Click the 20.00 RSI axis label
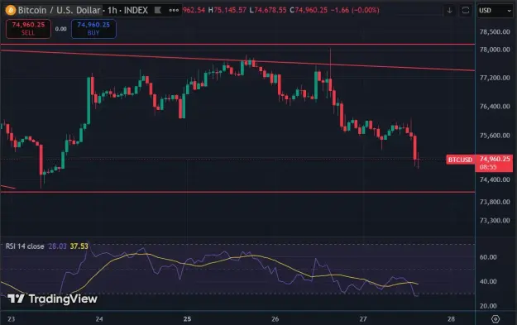517x325 pixels. click(488, 306)
